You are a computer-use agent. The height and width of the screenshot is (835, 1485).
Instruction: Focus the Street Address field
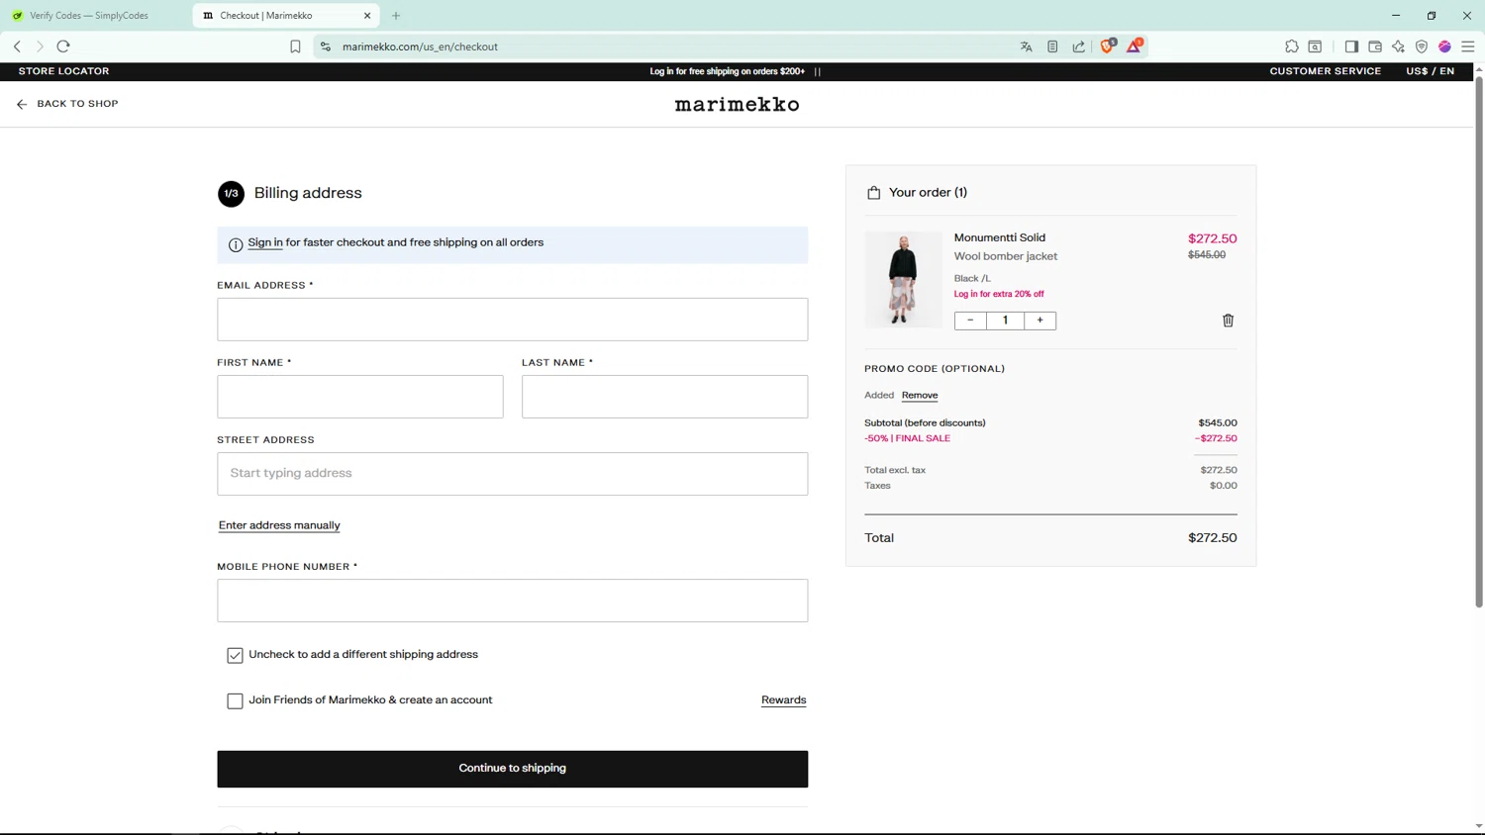512,474
